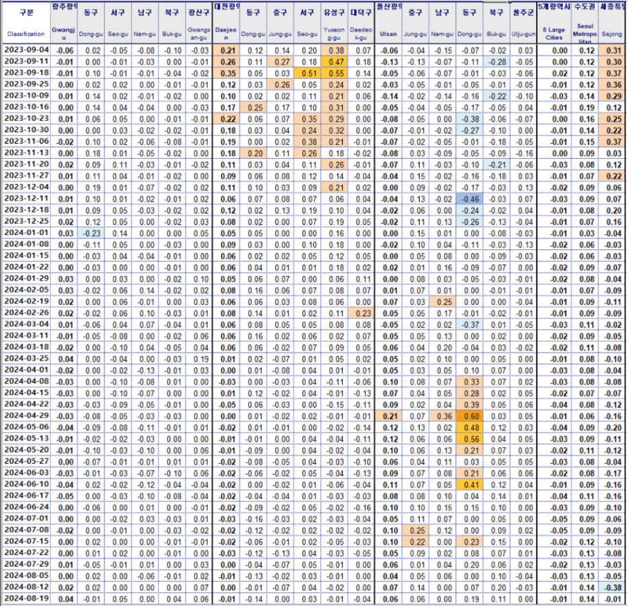This screenshot has height=606, width=628.
Task: Select the 2023-09-04 date cell
Action: click(x=26, y=50)
